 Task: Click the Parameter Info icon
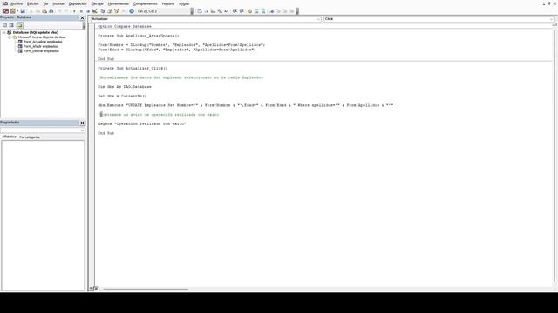click(x=220, y=11)
